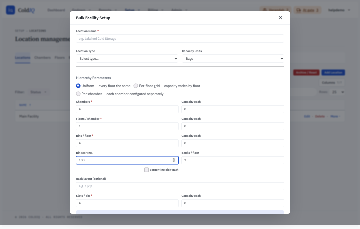Switch to the Floors tab behind dialog
This screenshot has width=360, height=229.
(x=60, y=58)
